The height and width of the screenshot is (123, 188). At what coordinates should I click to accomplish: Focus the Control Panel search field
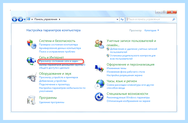149,19
